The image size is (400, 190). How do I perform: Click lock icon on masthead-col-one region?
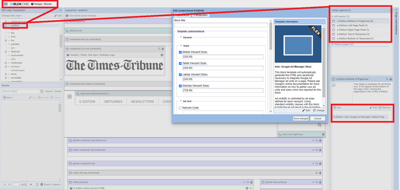(163, 49)
